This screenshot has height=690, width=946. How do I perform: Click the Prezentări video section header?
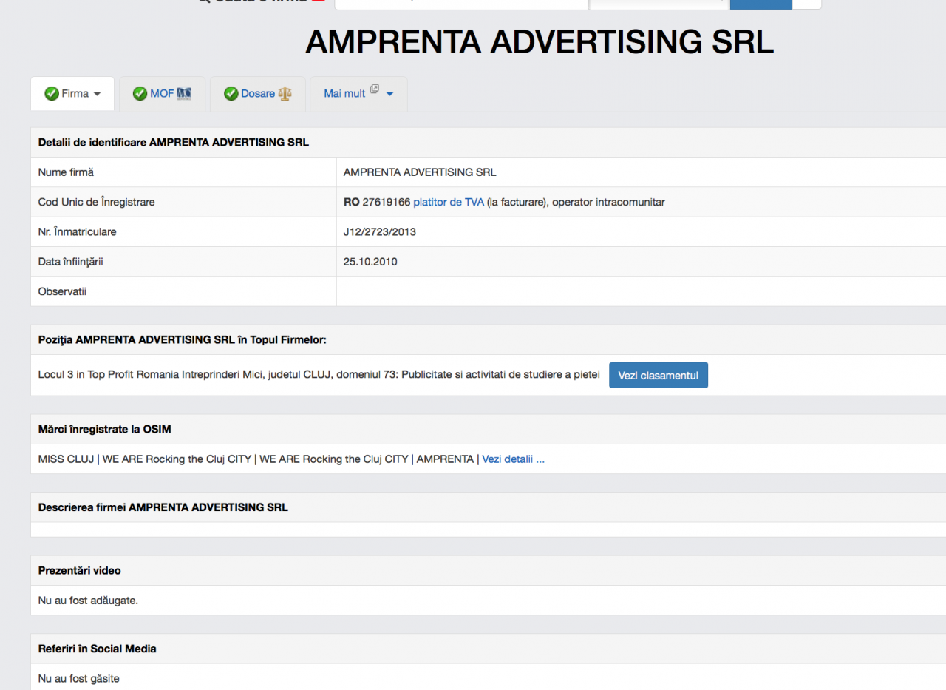click(x=80, y=571)
